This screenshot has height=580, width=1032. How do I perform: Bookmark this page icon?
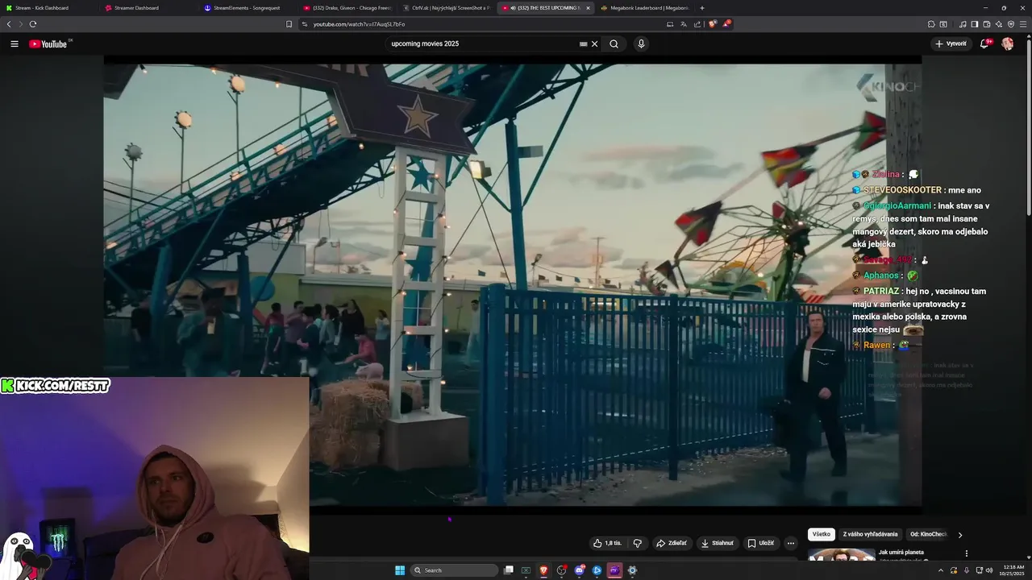point(289,24)
